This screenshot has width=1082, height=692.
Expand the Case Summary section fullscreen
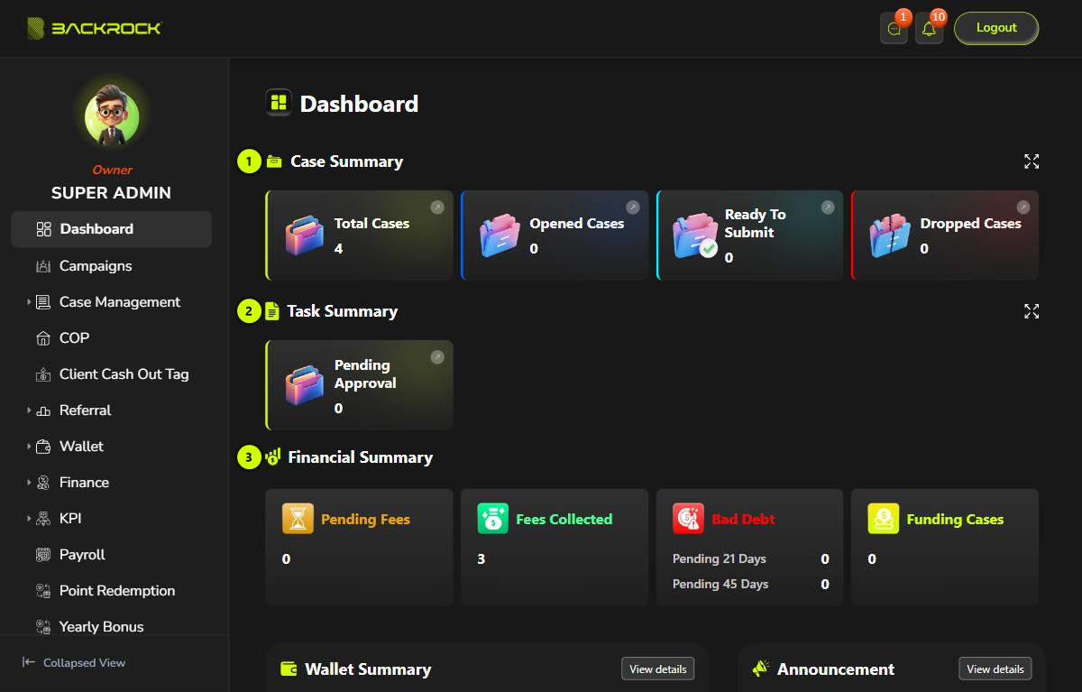point(1032,161)
